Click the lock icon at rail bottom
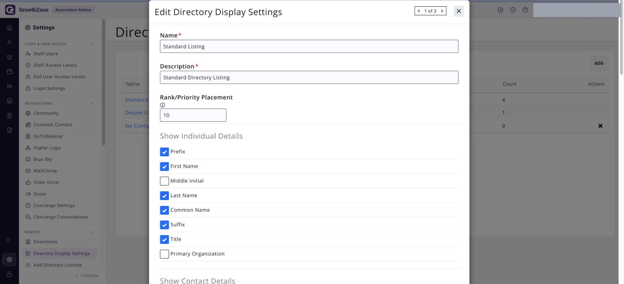 10,274
